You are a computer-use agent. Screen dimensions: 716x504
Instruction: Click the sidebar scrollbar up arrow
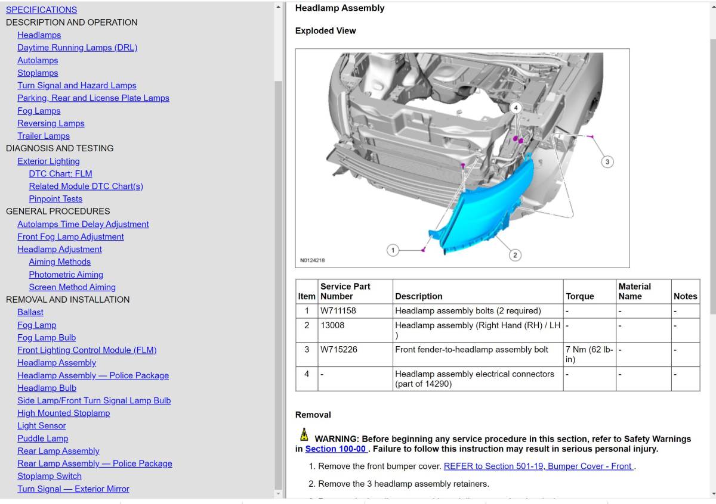278,7
